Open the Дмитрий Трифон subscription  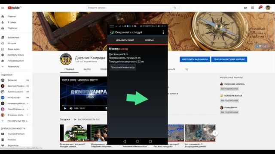point(16,86)
